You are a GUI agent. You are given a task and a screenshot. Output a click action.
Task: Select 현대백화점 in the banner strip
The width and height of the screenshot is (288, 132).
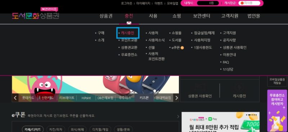tap(163, 98)
